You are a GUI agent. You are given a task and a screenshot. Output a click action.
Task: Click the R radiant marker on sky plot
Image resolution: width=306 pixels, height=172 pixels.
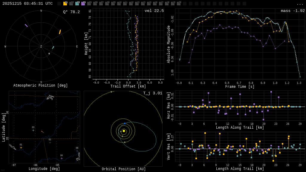click(x=49, y=54)
